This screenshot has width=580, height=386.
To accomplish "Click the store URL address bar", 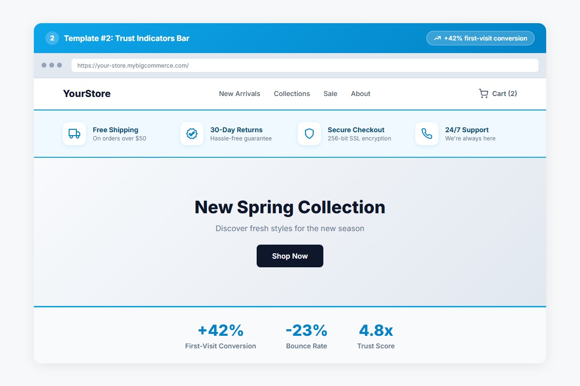I will 304,66.
